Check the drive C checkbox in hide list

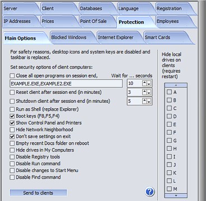[x=169, y=108]
